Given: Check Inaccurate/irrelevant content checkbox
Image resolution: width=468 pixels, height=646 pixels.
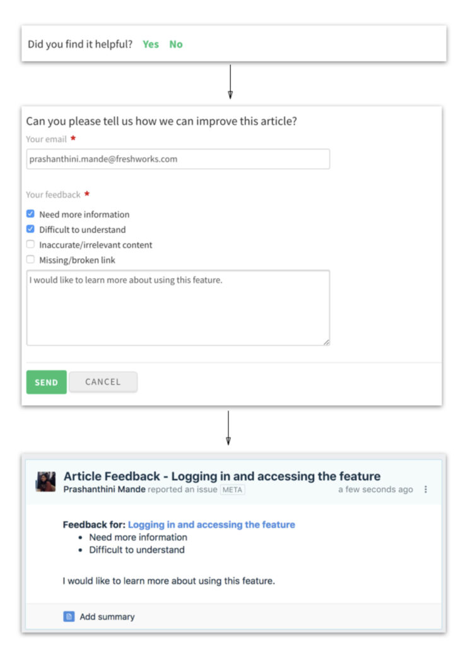Looking at the screenshot, I should 30,244.
